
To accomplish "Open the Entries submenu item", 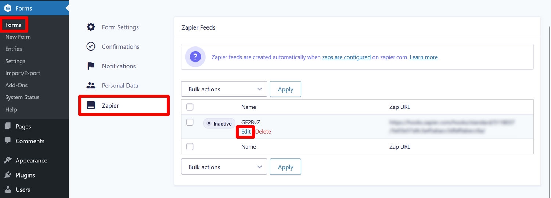I will coord(14,49).
